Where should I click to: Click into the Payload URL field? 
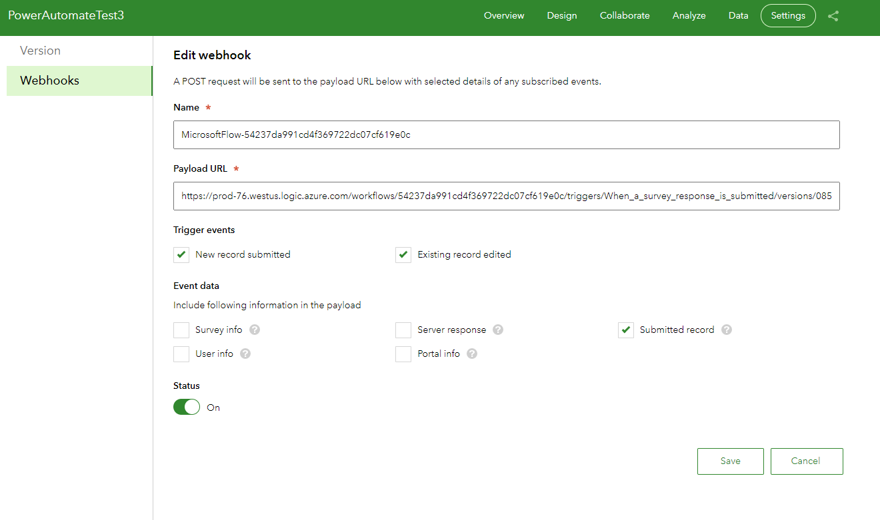tap(506, 196)
